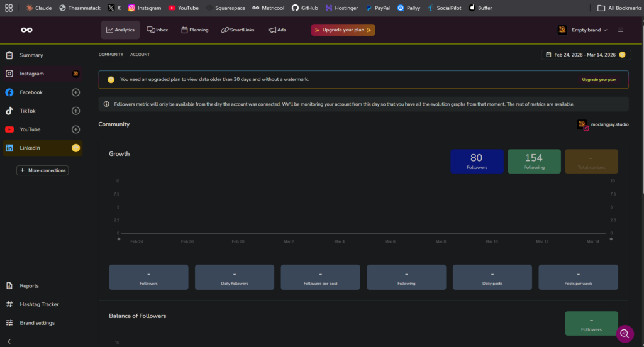The width and height of the screenshot is (644, 347).
Task: Expand the Empty brand dropdown
Action: pos(583,30)
